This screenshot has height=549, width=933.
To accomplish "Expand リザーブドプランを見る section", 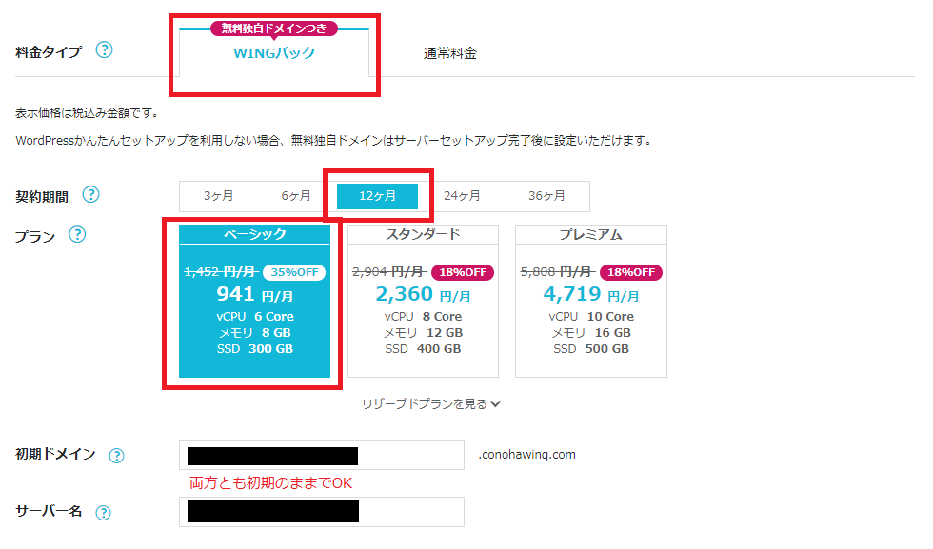I will (x=431, y=403).
